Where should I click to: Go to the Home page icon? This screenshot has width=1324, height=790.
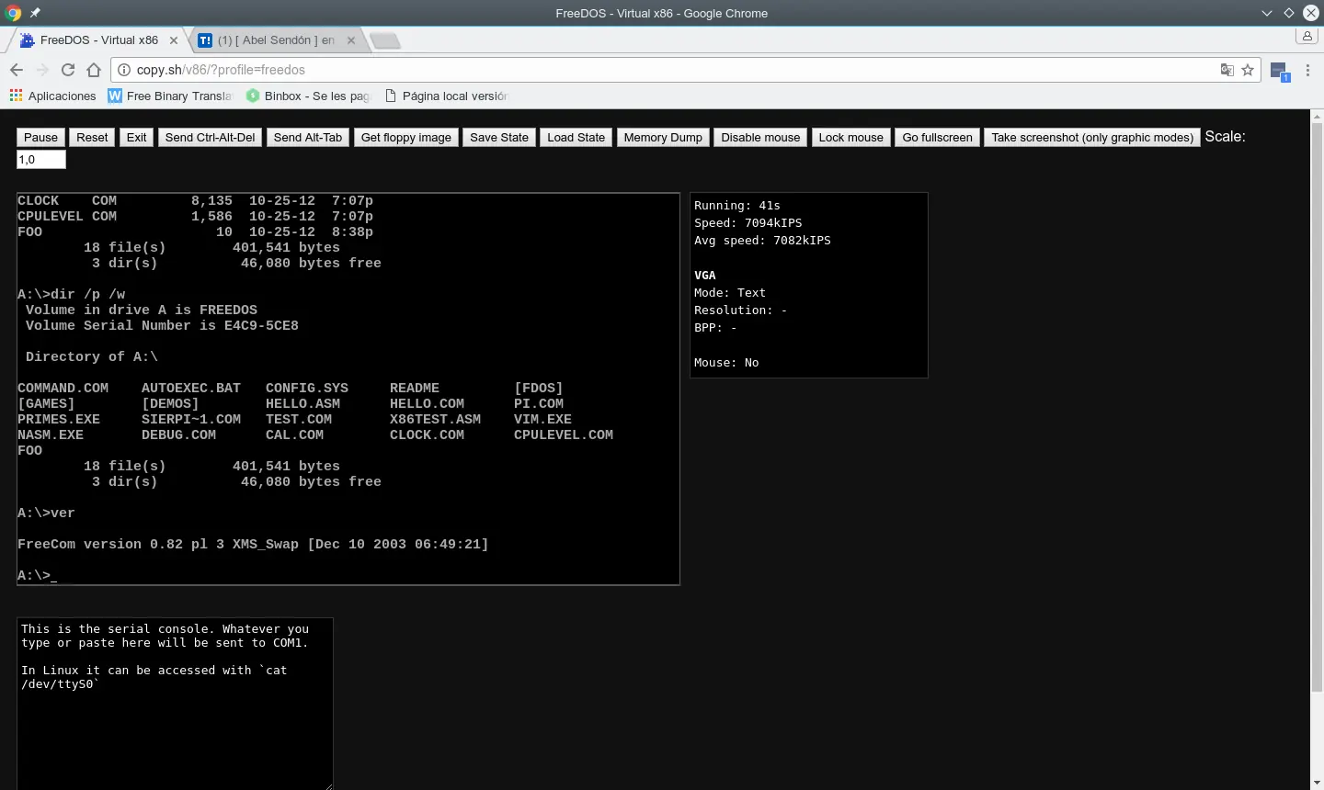click(x=94, y=70)
